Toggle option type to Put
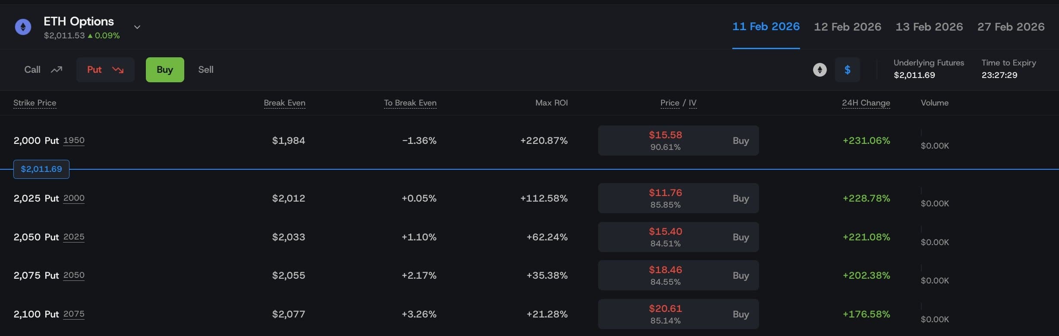Screen dimensions: 1059x336 (95, 70)
